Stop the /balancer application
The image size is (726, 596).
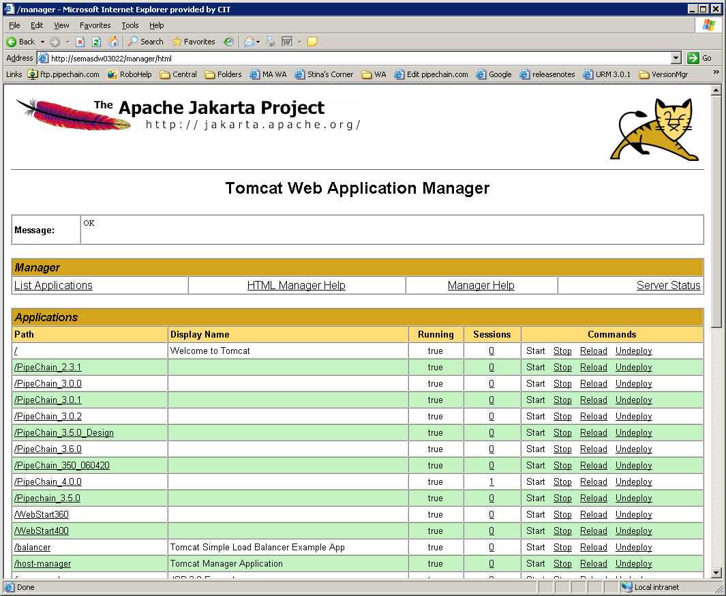tap(562, 548)
